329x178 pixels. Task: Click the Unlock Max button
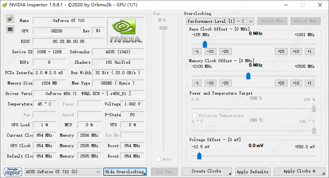coord(305,21)
